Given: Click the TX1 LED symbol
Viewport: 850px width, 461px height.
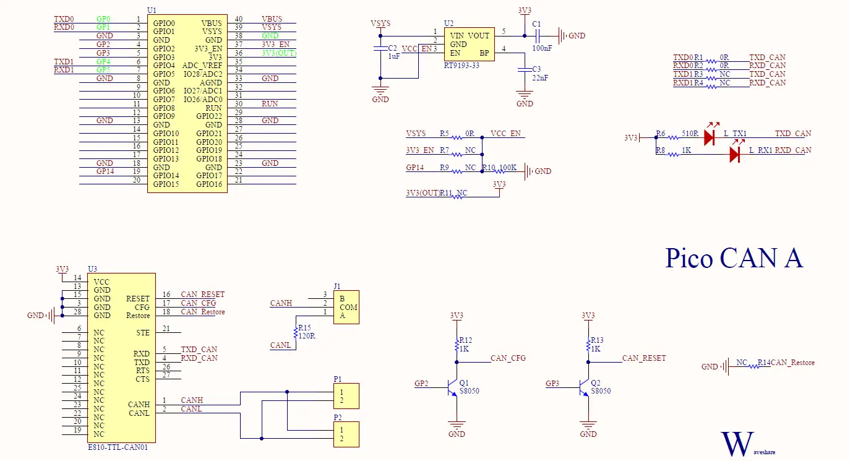Looking at the screenshot, I should click(708, 137).
